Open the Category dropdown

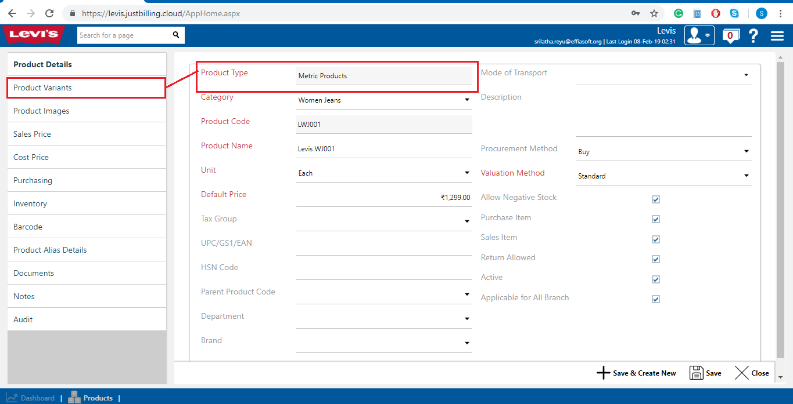pos(384,100)
